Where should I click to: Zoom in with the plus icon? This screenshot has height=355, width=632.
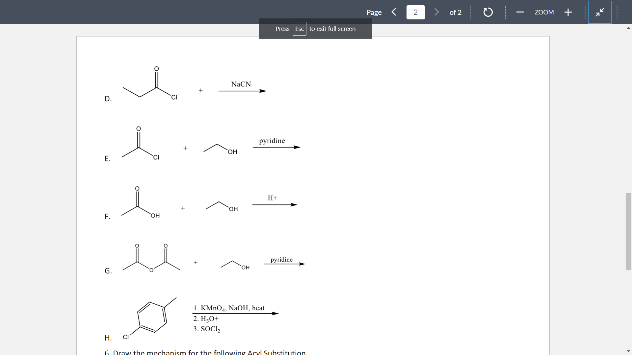pos(568,12)
